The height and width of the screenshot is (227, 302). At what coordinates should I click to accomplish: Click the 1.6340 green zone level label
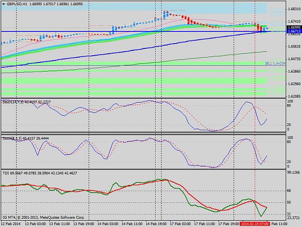278,78
